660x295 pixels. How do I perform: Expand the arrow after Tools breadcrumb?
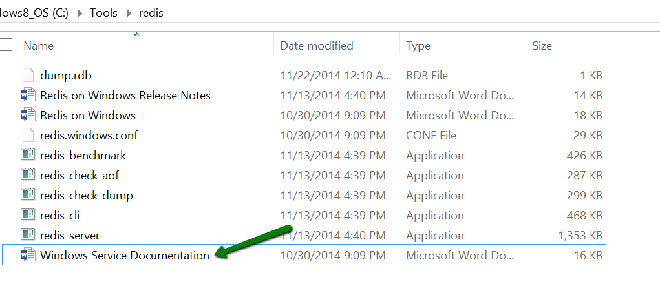coord(129,14)
